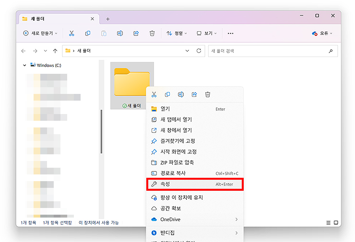Open the OneDrive 오류 status dropdown

[322, 34]
